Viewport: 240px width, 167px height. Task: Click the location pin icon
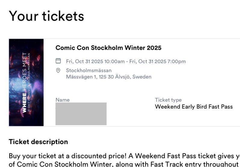[58, 70]
